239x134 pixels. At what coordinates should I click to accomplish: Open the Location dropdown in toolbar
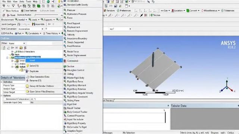coord(178,10)
